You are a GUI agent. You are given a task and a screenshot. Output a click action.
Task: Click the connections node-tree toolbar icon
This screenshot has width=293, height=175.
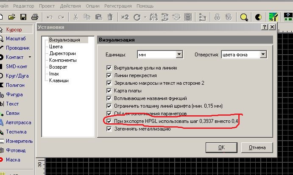203,17
